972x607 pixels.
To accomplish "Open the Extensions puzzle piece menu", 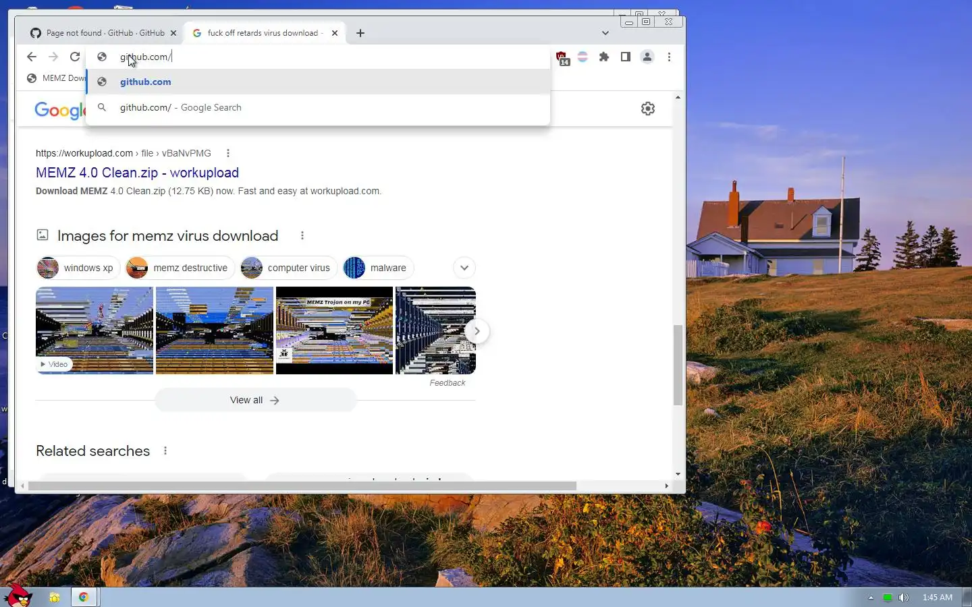I will pyautogui.click(x=604, y=57).
